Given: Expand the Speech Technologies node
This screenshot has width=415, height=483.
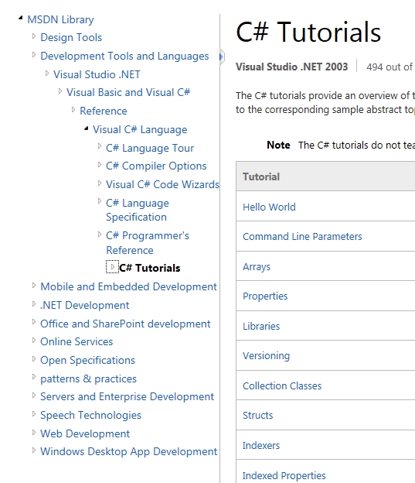Looking at the screenshot, I should coord(34,413).
